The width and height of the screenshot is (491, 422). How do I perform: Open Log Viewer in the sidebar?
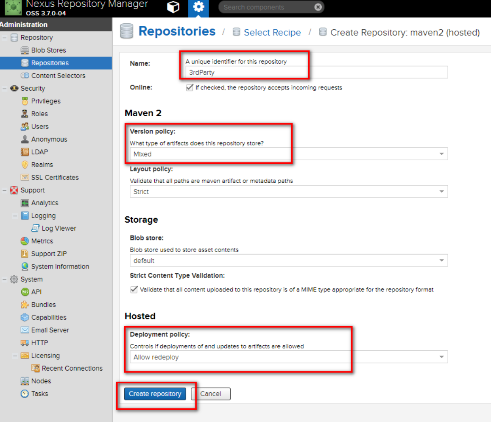(x=59, y=228)
